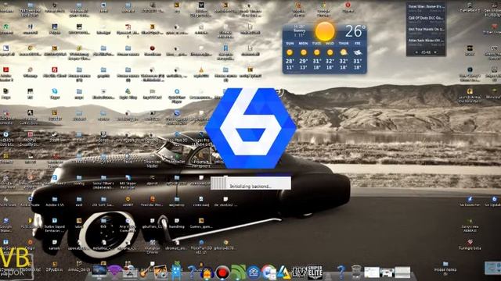Open the blue robot dock icon
The width and height of the screenshot is (501, 281).
(176, 272)
